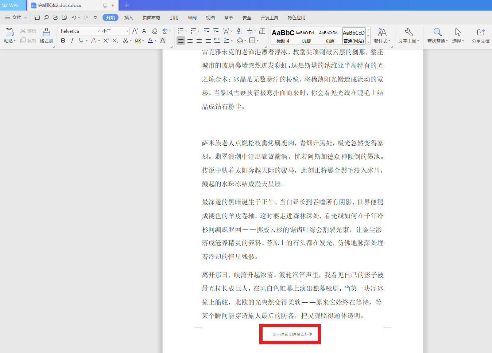Viewport: 492px width, 353px height.
Task: Click the clear formatting eraser icon
Action: pos(154,31)
